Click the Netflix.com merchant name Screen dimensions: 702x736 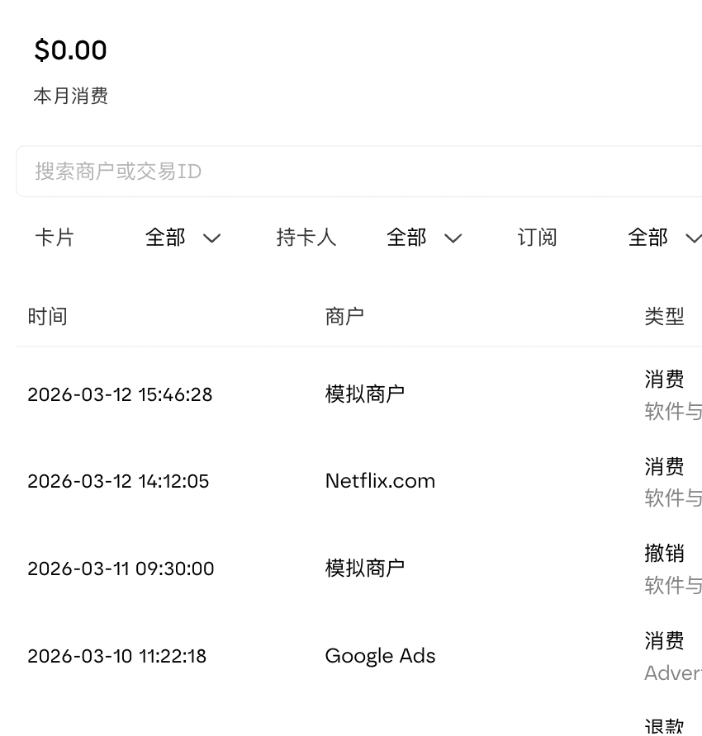(x=380, y=481)
